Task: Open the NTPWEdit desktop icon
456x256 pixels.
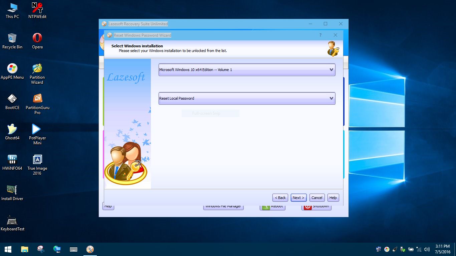Action: pyautogui.click(x=37, y=10)
